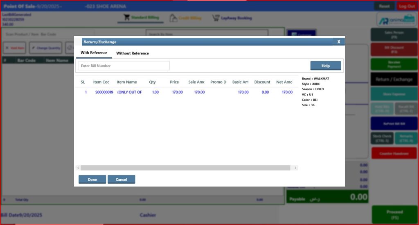Viewport: 419px width, 225px height.
Task: Click the Standard Billing cart icon
Action: tap(127, 18)
